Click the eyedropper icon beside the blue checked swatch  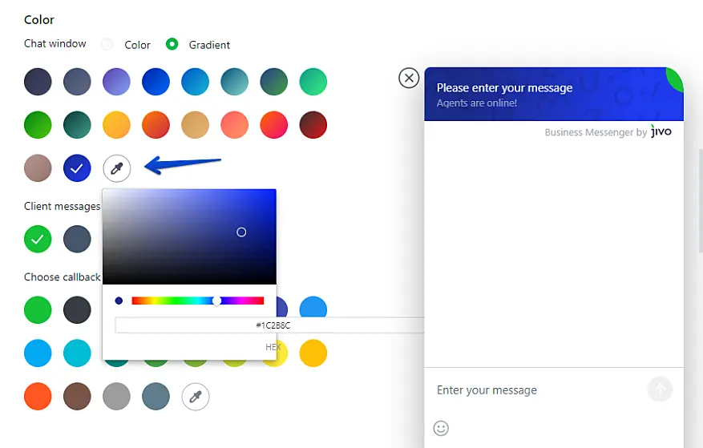(x=117, y=168)
